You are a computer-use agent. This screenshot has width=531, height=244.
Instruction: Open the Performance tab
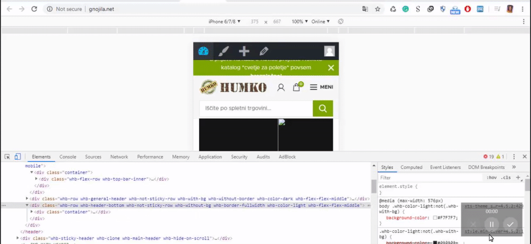[x=150, y=157]
